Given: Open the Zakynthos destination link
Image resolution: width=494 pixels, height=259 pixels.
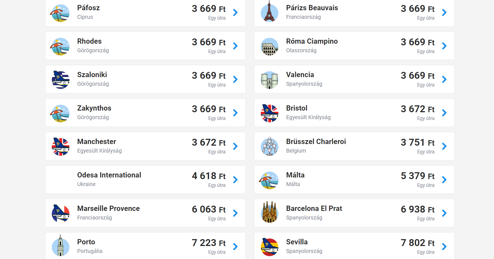Looking at the screenshot, I should (x=94, y=108).
